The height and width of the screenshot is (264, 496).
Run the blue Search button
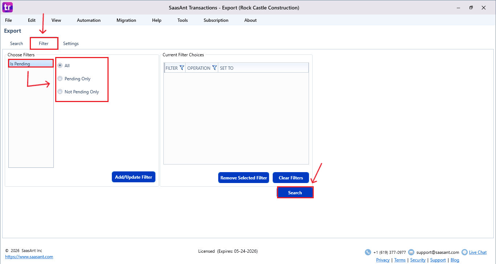295,193
